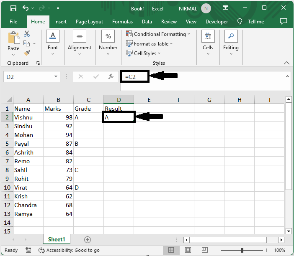Undo the last action
The height and width of the screenshot is (256, 294).
tap(26, 8)
